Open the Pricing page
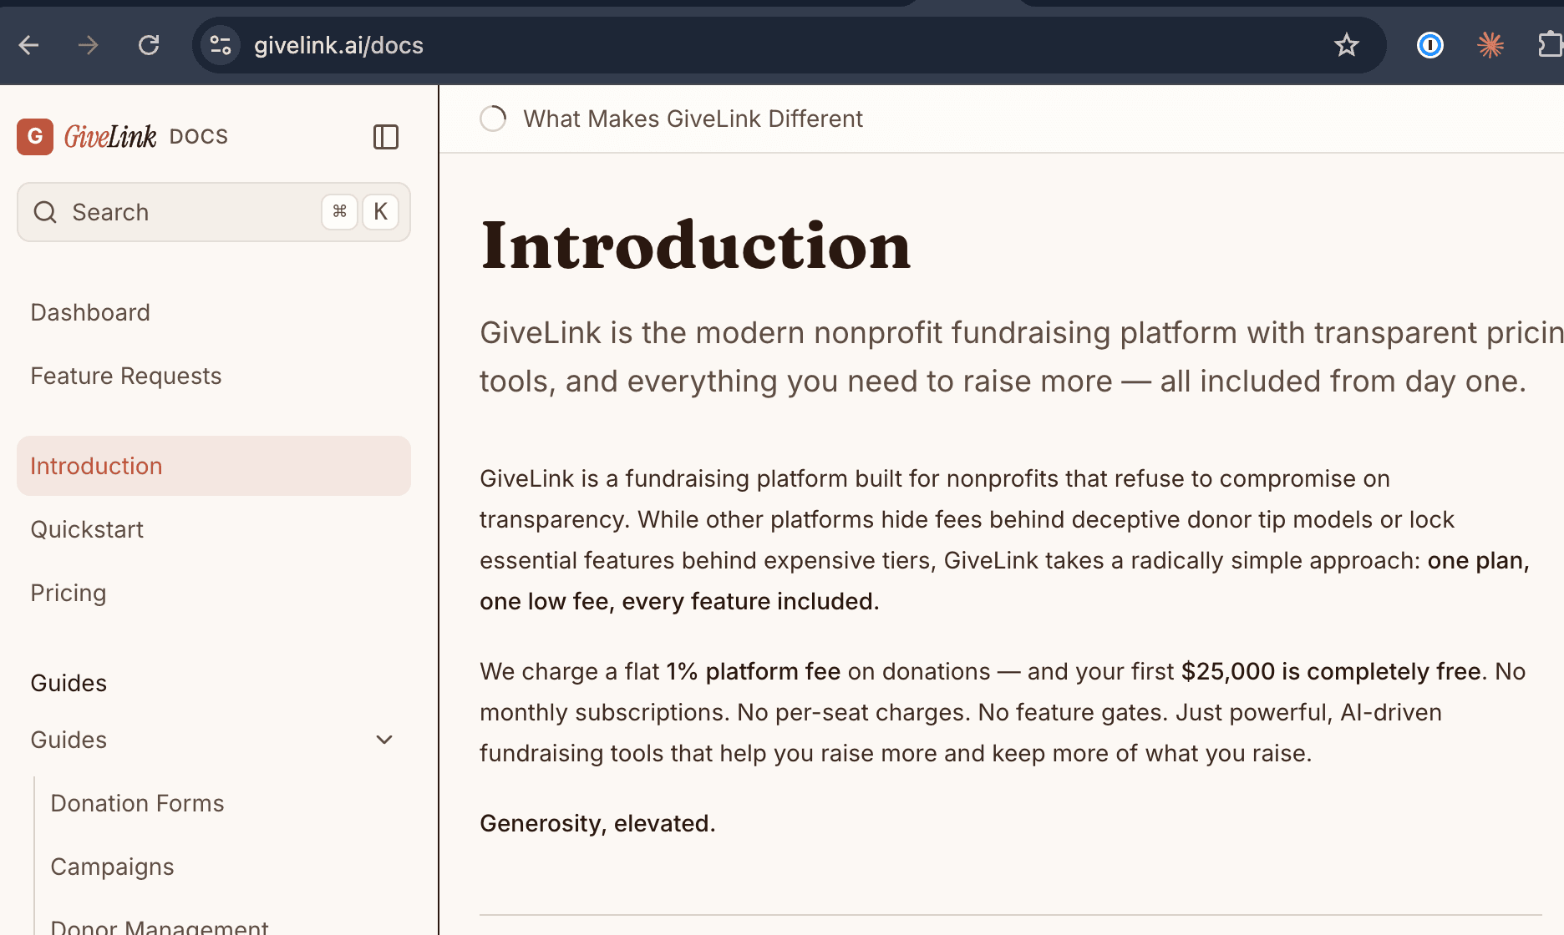The width and height of the screenshot is (1564, 935). pyautogui.click(x=68, y=593)
